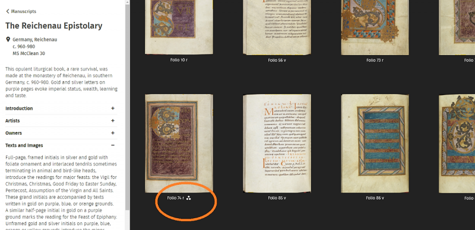
Task: Click the Folio 85 v label
Action: tap(277, 198)
